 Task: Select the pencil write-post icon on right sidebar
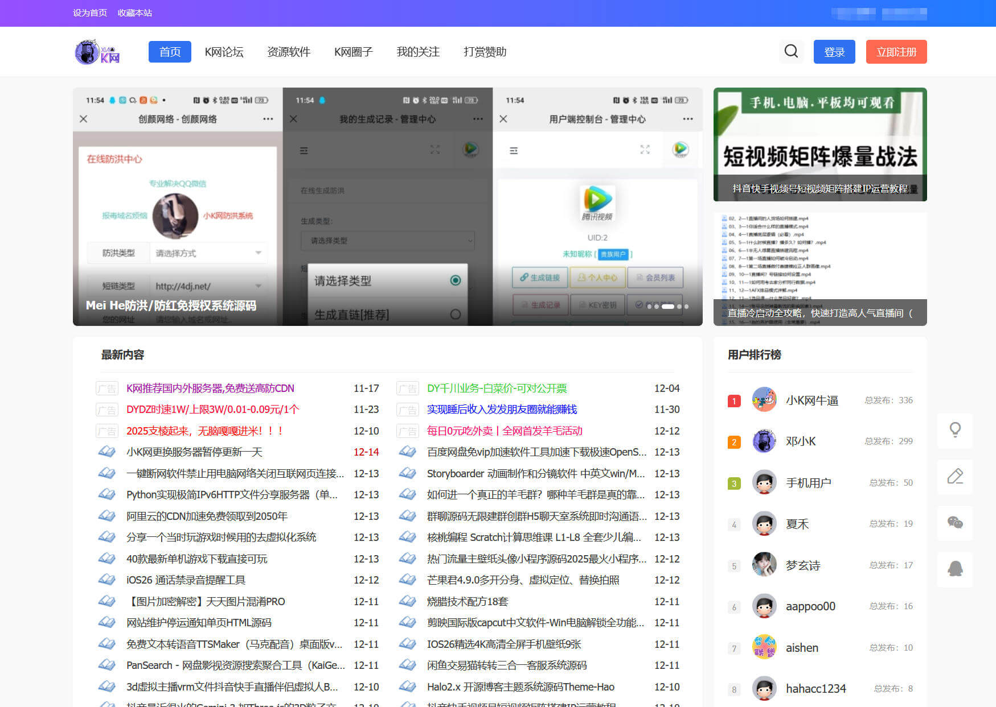click(x=955, y=477)
